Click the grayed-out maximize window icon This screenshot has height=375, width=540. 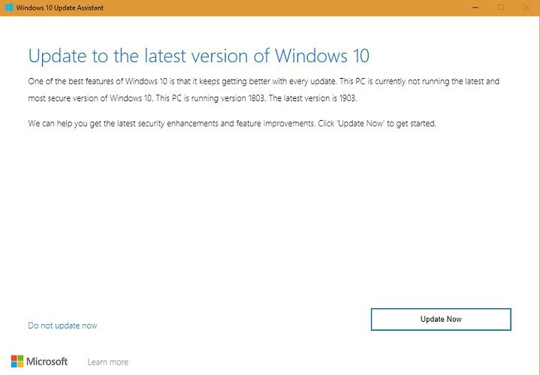pyautogui.click(x=501, y=7)
